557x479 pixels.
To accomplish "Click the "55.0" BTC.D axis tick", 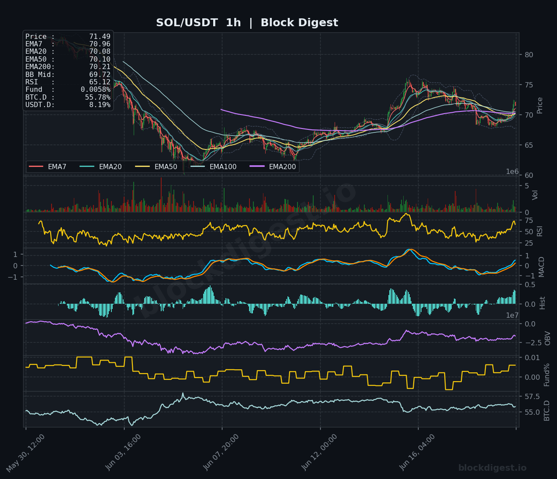I will click(532, 412).
